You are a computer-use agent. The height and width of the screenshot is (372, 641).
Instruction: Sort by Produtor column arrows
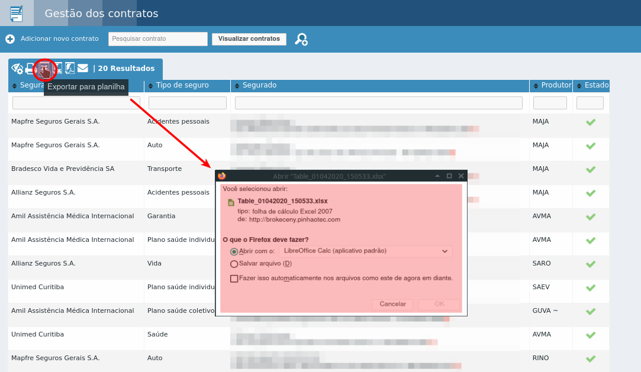(536, 86)
